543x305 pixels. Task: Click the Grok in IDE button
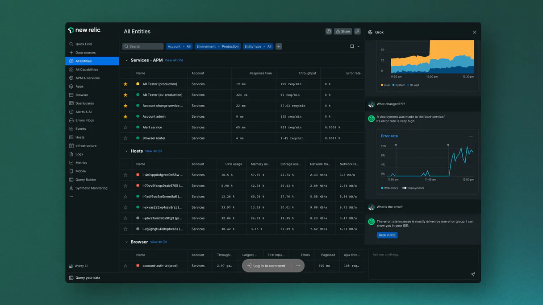[x=387, y=235]
